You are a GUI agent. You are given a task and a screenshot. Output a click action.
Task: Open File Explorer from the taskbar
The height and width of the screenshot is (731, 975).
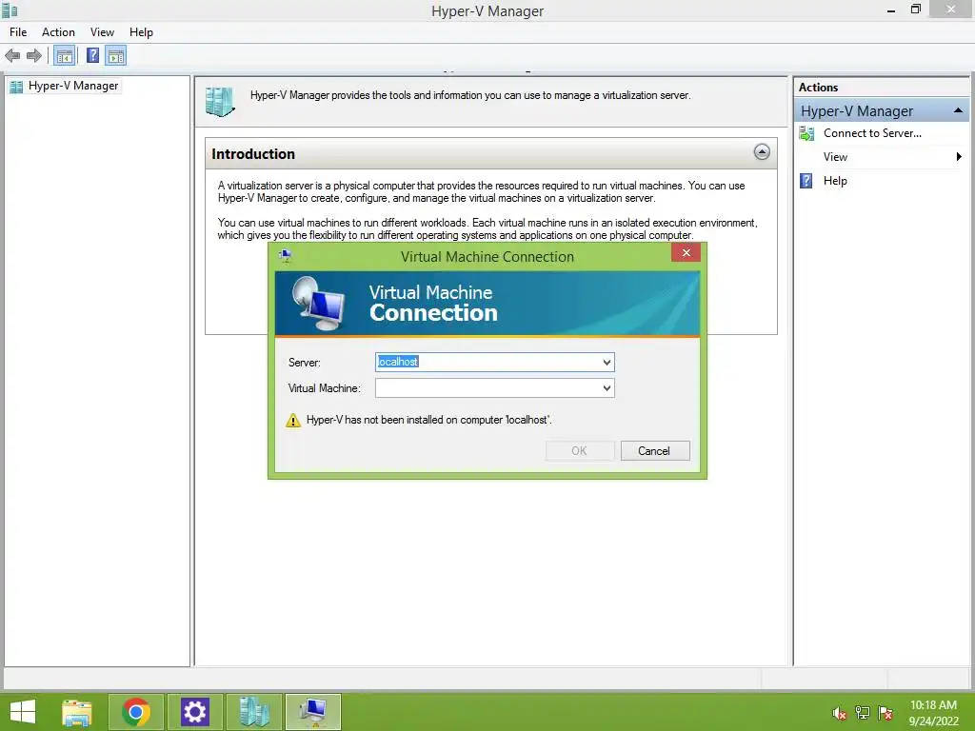click(77, 712)
